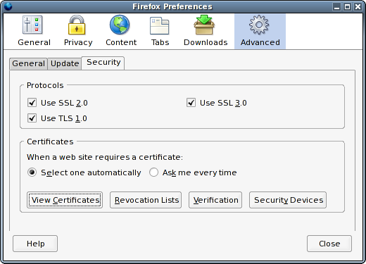Click the Help button
366x264 pixels.
[35, 244]
